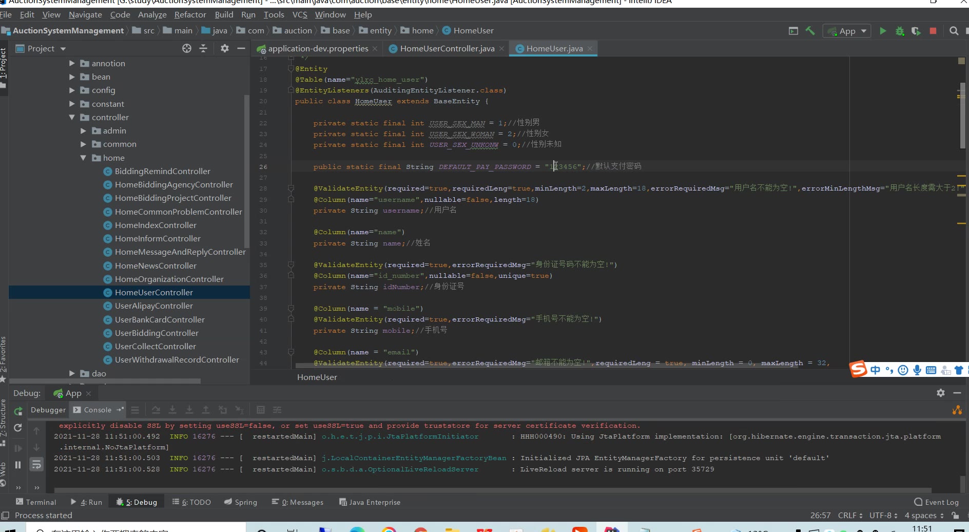
Task: Click the editor horizontal scrollbar
Action: [547, 366]
